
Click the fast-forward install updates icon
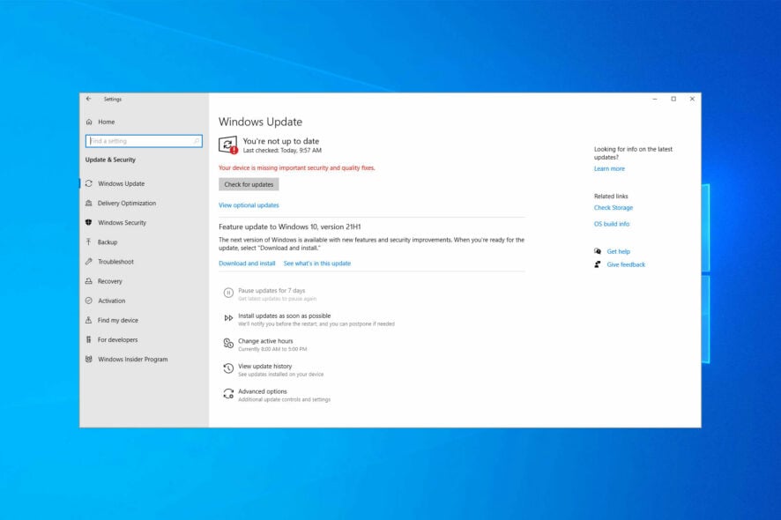tap(228, 318)
